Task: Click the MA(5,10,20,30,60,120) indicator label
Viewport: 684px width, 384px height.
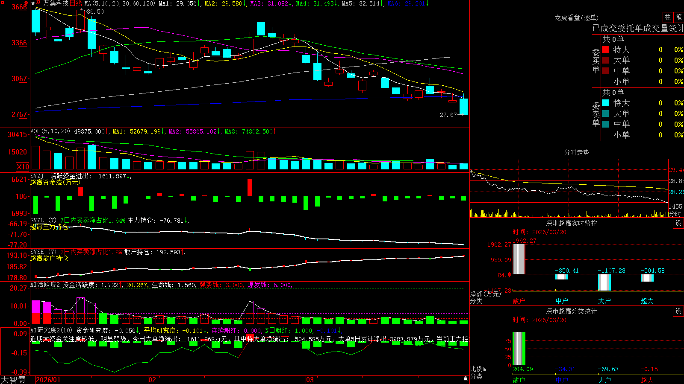Action: point(120,3)
